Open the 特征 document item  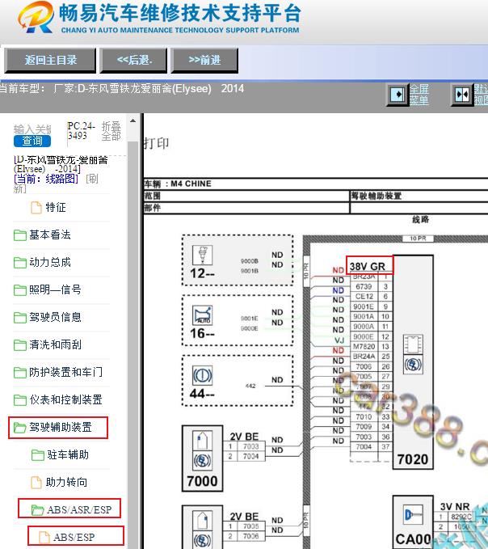coord(56,207)
